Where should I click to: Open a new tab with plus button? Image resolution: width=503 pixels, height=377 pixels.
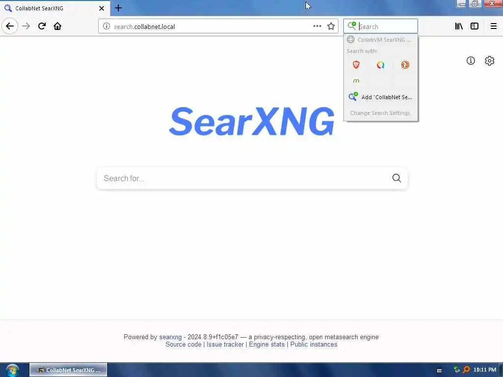coord(118,8)
